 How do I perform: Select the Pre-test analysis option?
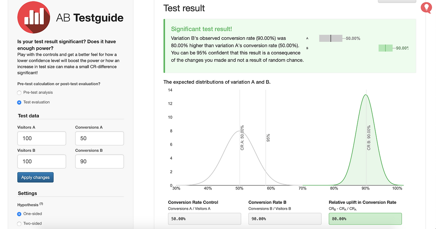point(19,93)
